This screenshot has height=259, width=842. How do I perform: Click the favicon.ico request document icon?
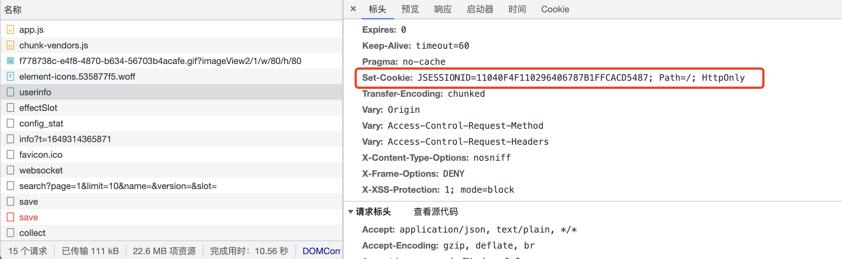10,155
